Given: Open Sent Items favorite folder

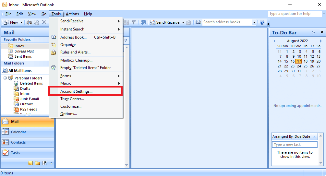Looking at the screenshot, I should click(x=23, y=56).
